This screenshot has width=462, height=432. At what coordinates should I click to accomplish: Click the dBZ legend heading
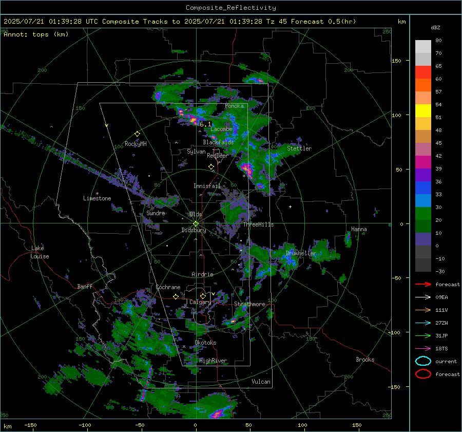[x=435, y=27]
